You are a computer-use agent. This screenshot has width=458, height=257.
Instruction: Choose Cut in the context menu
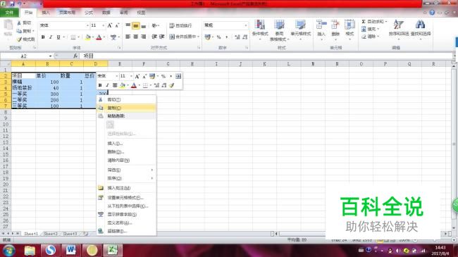(x=126, y=100)
